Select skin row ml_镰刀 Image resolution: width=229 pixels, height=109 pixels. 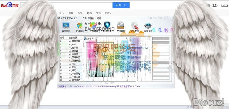click(x=71, y=70)
